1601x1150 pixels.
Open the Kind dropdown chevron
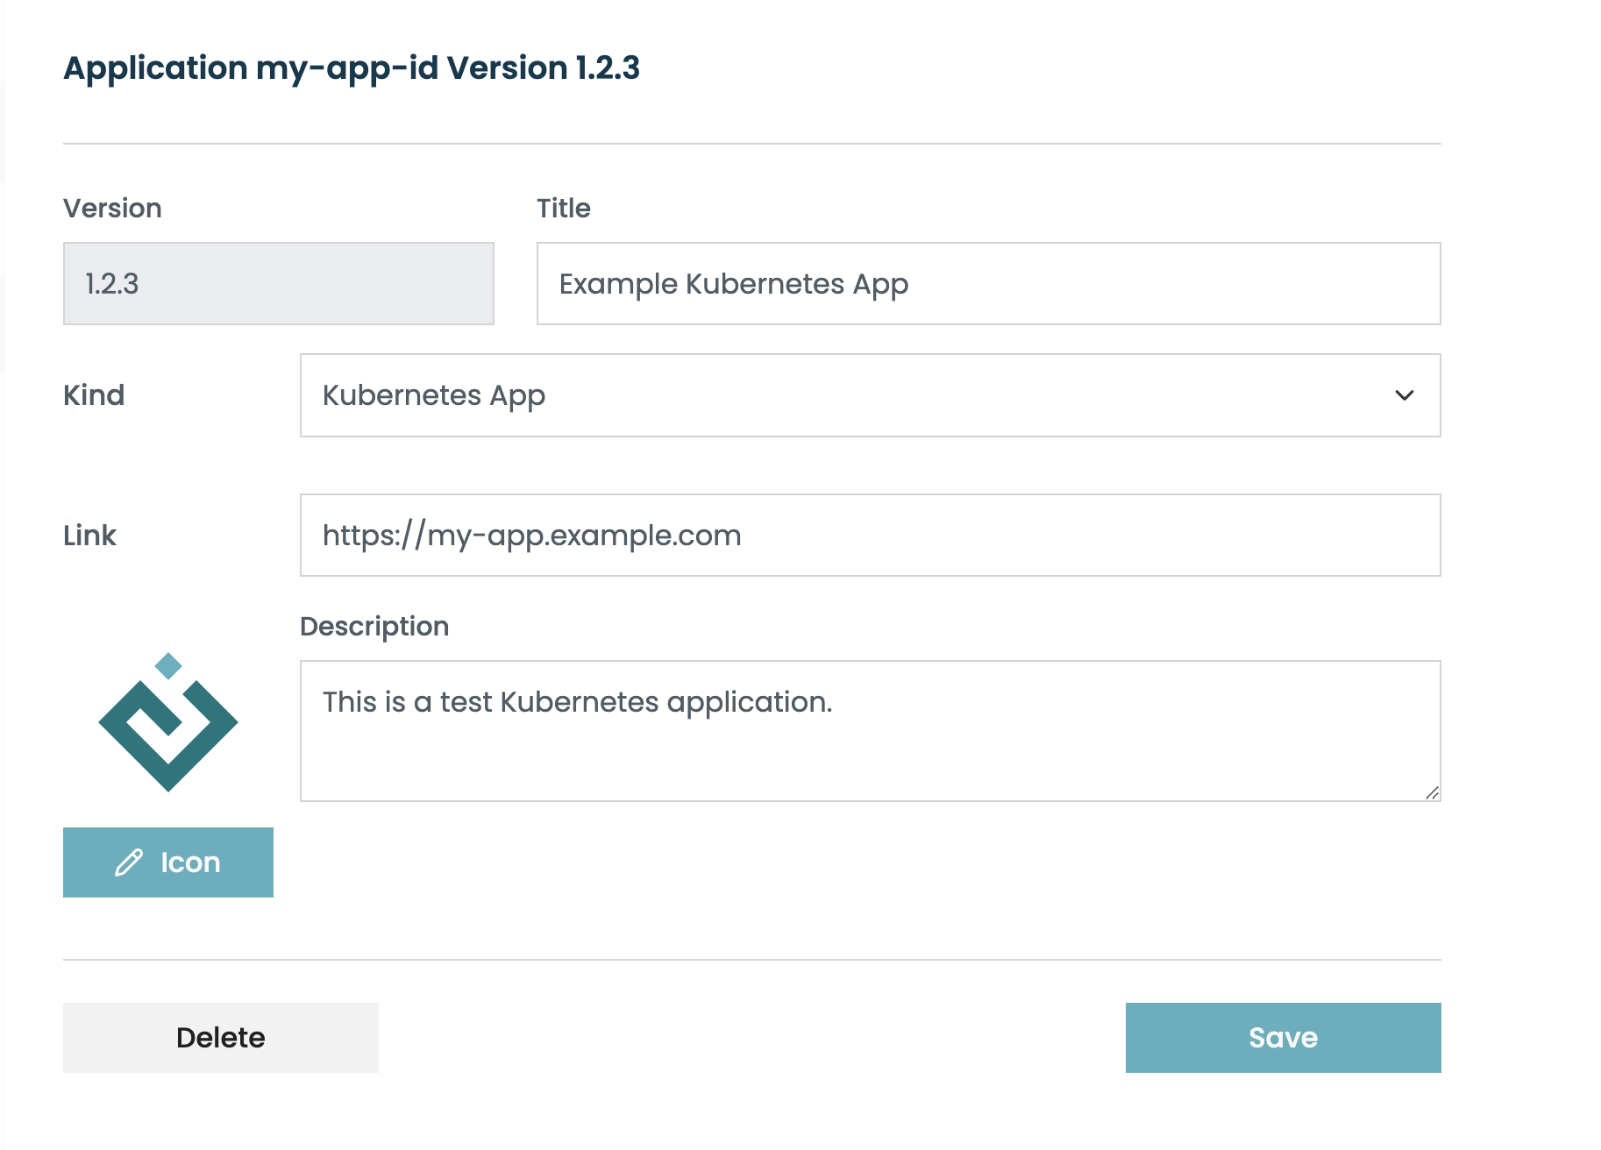(x=1405, y=395)
